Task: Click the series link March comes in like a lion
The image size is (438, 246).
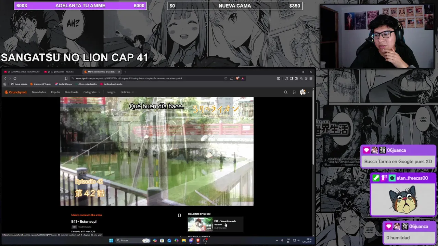Action: pos(87,215)
